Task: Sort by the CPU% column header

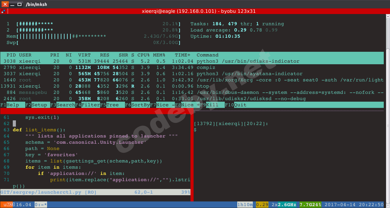Action: point(143,55)
